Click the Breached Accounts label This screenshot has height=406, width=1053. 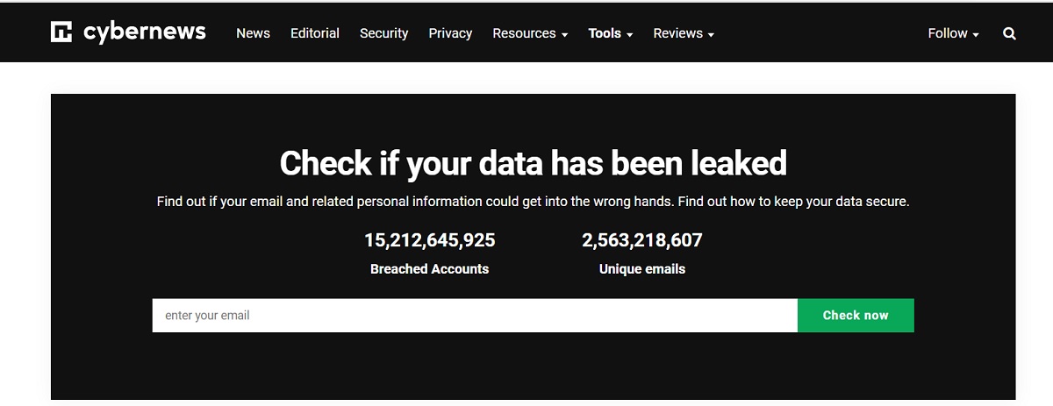429,269
